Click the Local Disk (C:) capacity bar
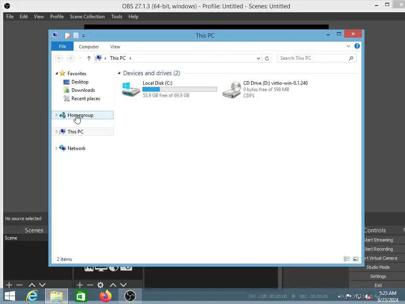The height and width of the screenshot is (304, 405). pyautogui.click(x=180, y=89)
